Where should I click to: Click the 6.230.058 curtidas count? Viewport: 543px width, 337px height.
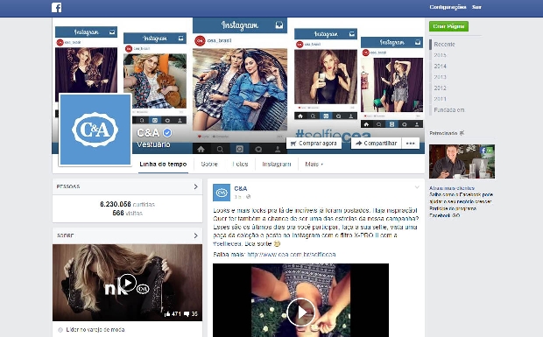tap(128, 204)
